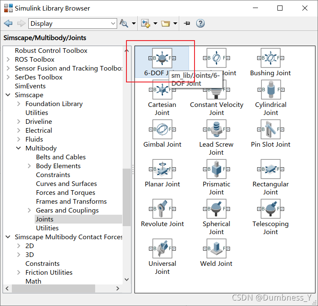Viewport: 318px width, 306px height.
Task: Expand the Friction Utilities node
Action: tap(19, 272)
